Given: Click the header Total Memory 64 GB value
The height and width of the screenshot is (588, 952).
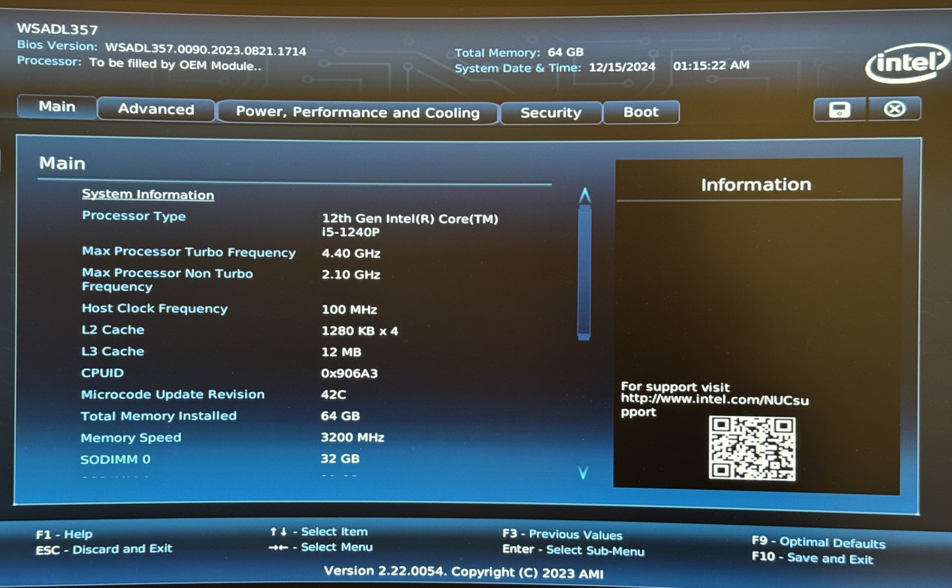Looking at the screenshot, I should pyautogui.click(x=565, y=52).
